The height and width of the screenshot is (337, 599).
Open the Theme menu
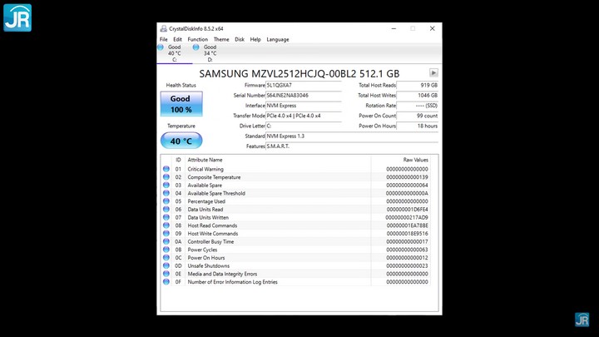(221, 39)
